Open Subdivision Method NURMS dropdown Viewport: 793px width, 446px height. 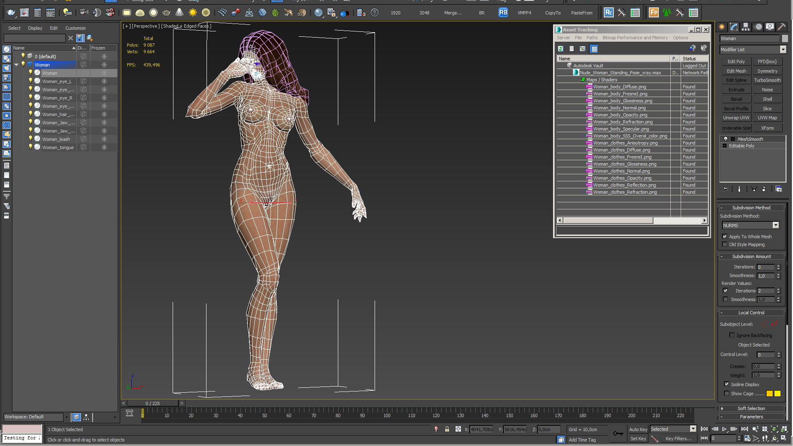coord(776,225)
